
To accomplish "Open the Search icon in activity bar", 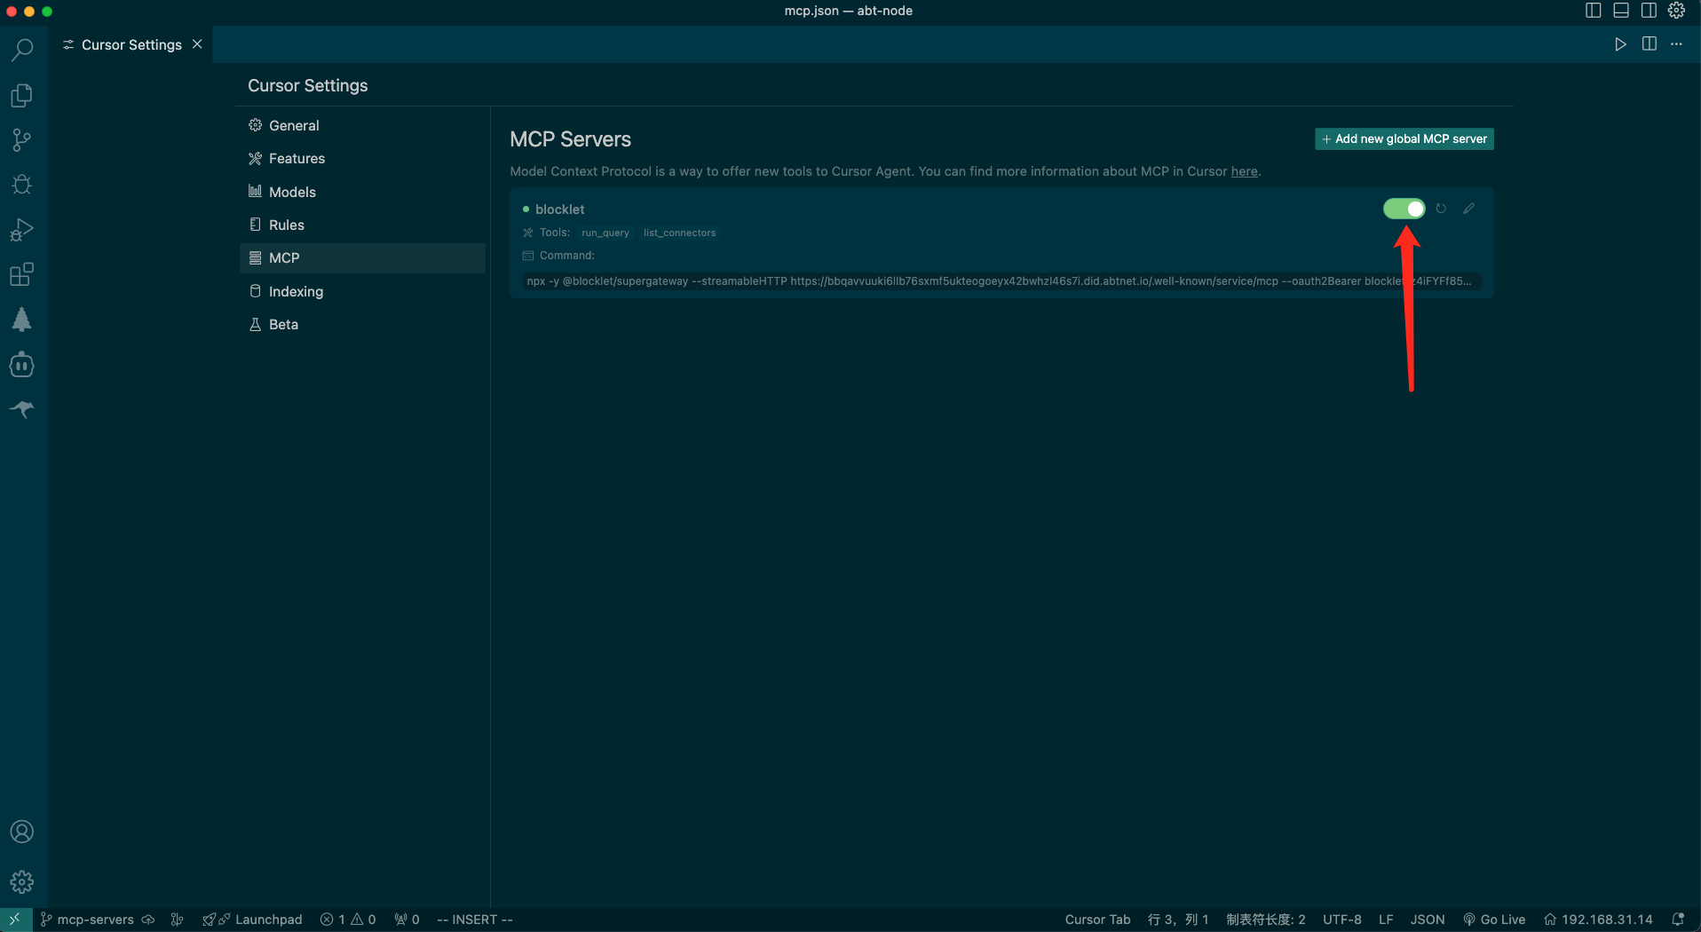I will 22,50.
